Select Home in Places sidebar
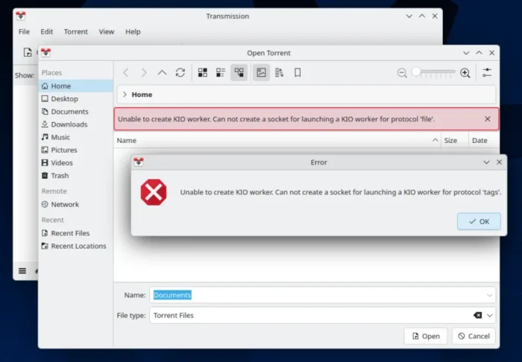Screen dimensions: 522x362 [x=76, y=86]
